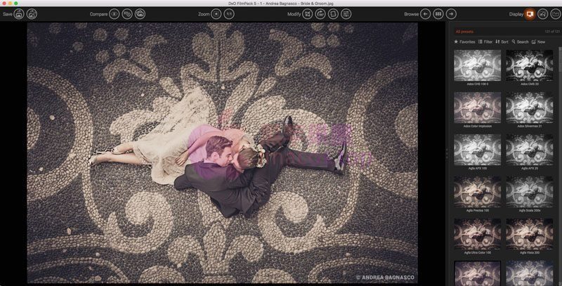
Task: Click the side-by-side compare icon
Action: pos(127,14)
